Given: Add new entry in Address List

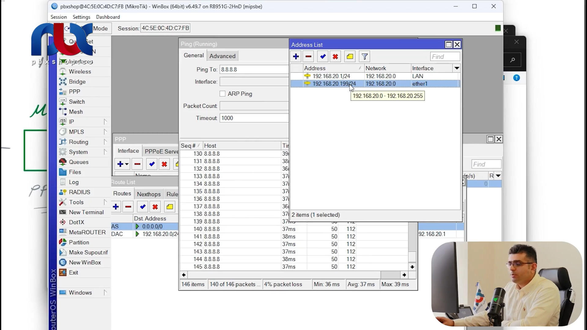Looking at the screenshot, I should click(x=296, y=57).
